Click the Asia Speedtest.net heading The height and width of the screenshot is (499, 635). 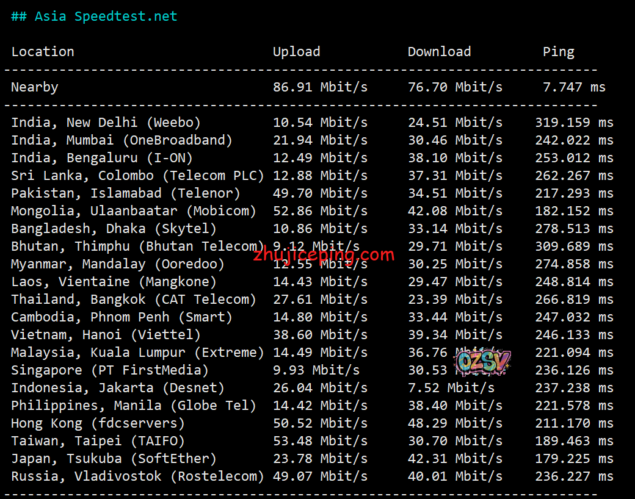tap(94, 16)
